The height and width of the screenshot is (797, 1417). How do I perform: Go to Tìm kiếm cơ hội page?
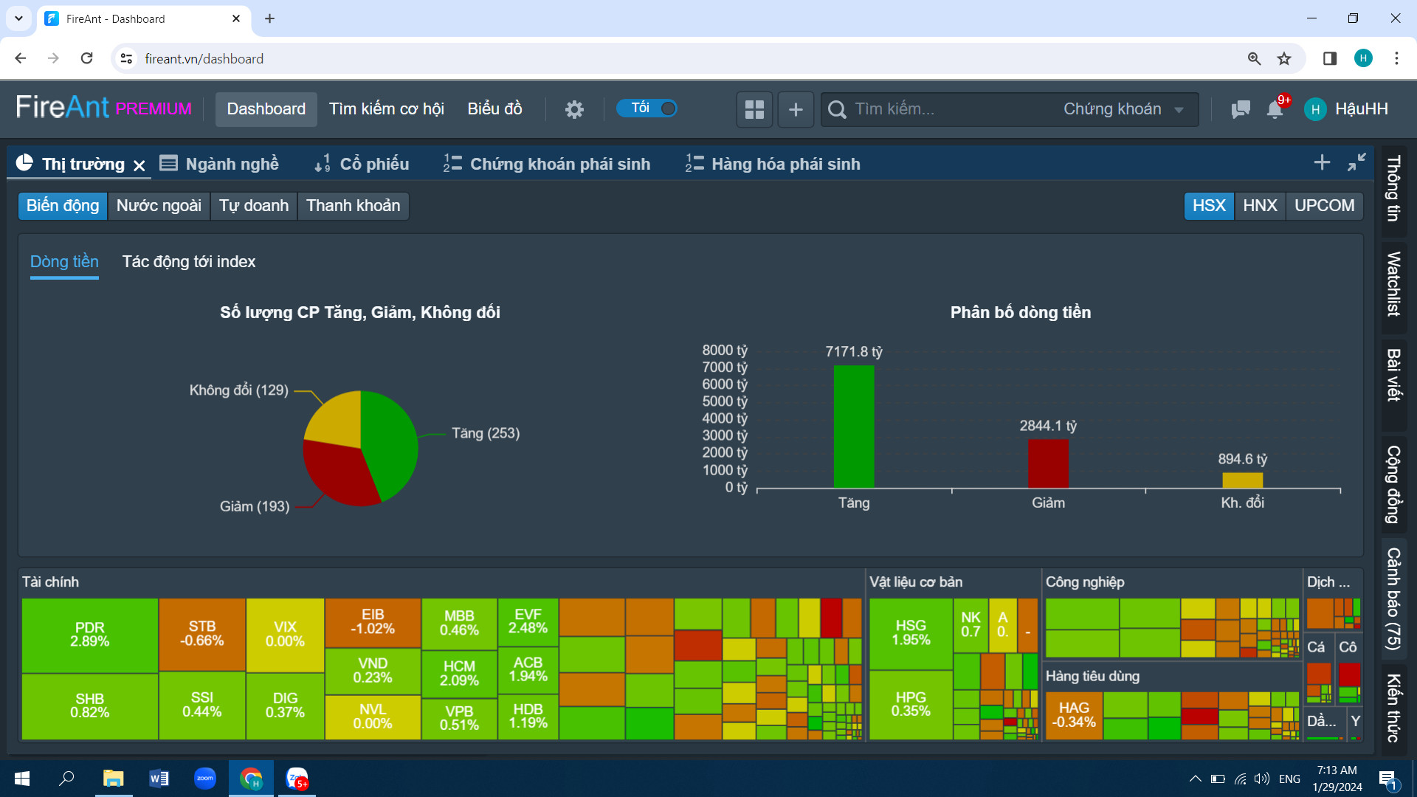pos(386,109)
